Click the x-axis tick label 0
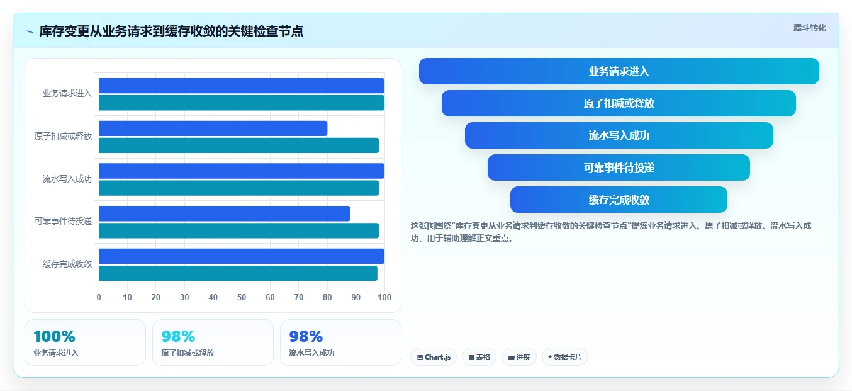 pos(99,298)
